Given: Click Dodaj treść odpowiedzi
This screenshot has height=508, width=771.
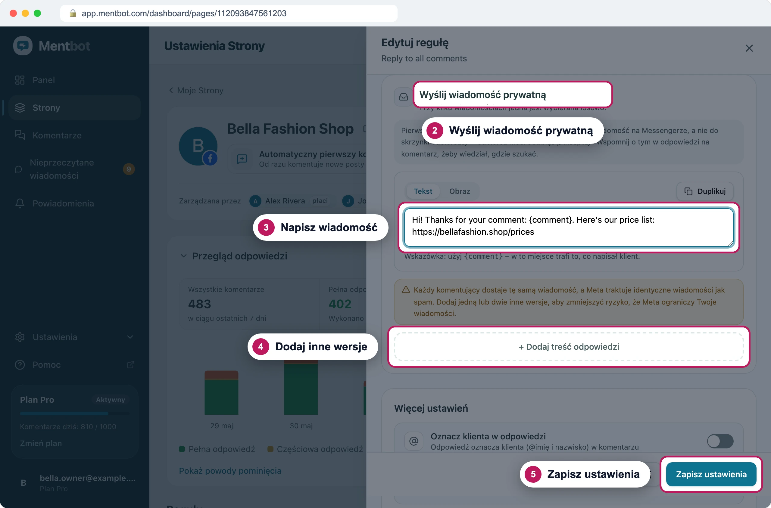Looking at the screenshot, I should (x=569, y=346).
